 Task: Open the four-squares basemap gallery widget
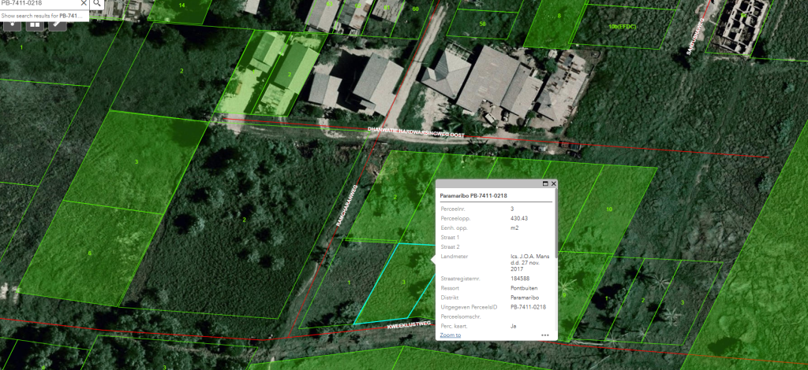pyautogui.click(x=36, y=23)
